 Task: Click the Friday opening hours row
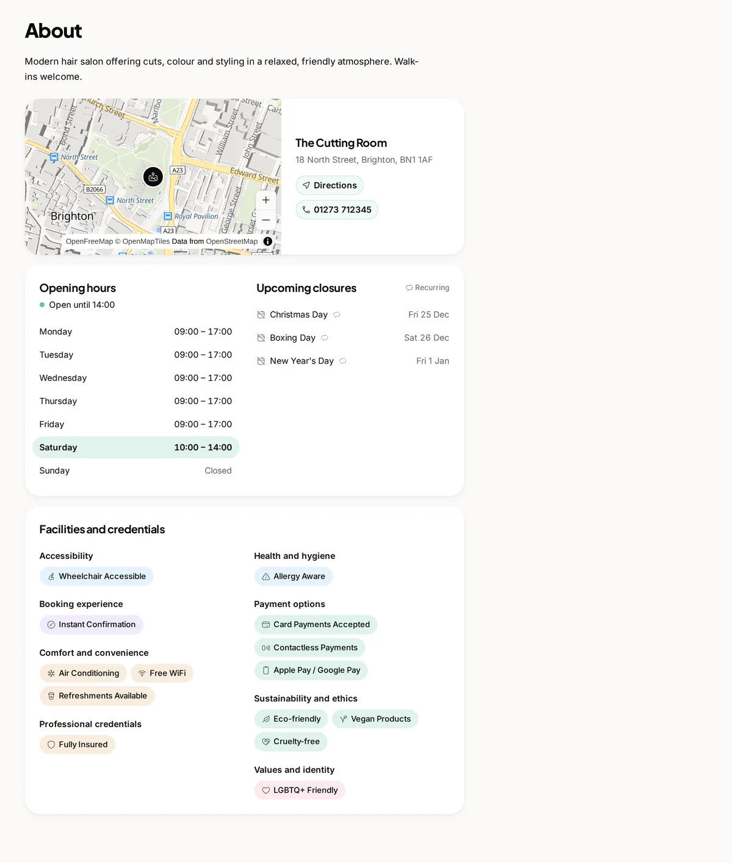click(x=135, y=424)
